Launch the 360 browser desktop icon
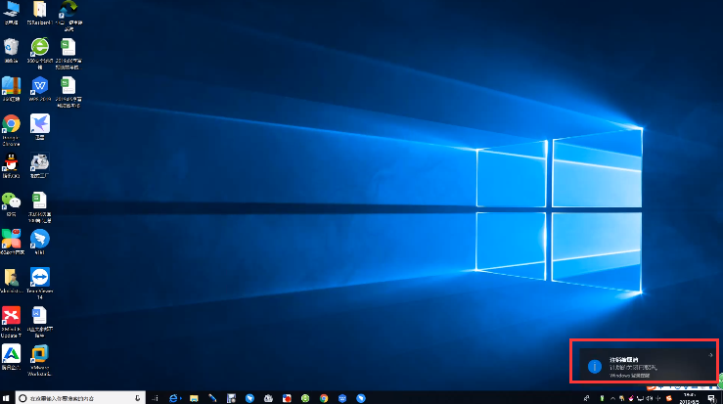The height and width of the screenshot is (404, 723). (40, 48)
